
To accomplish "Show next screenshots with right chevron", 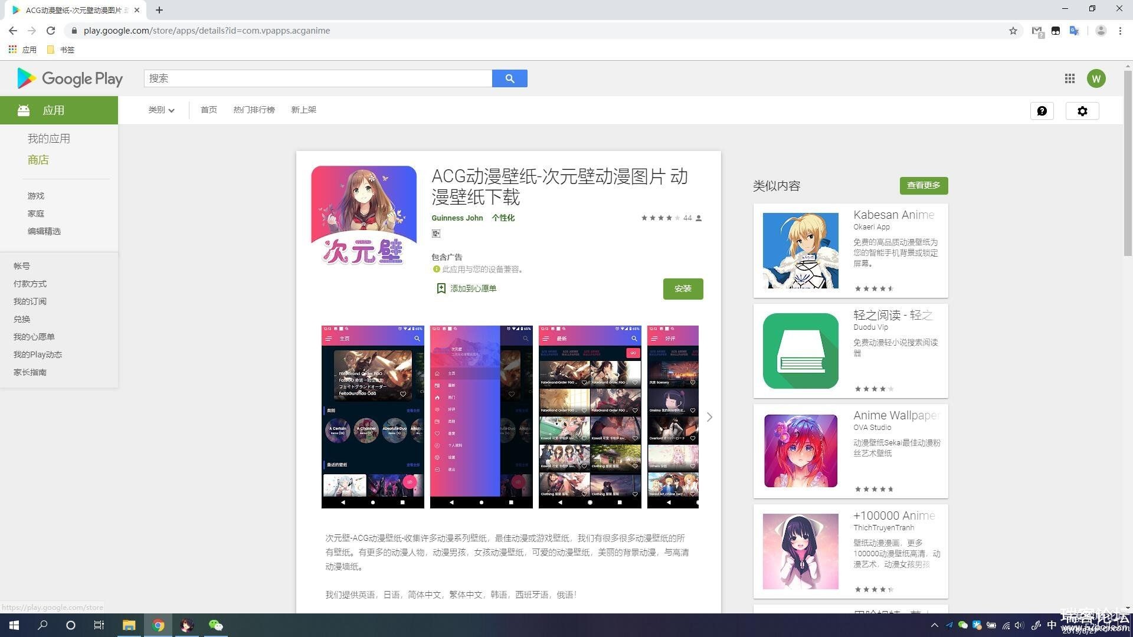I will pos(709,417).
